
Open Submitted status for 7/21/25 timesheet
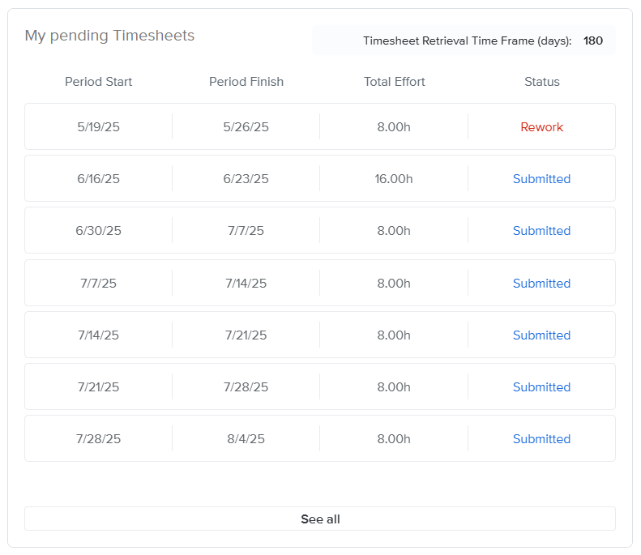point(541,387)
